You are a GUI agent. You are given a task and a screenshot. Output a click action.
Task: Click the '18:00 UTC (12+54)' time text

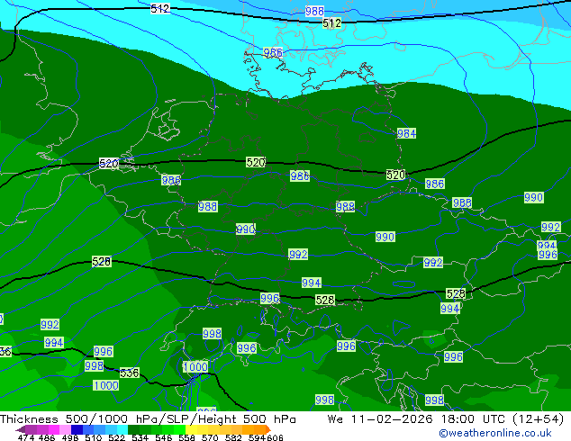click(503, 419)
